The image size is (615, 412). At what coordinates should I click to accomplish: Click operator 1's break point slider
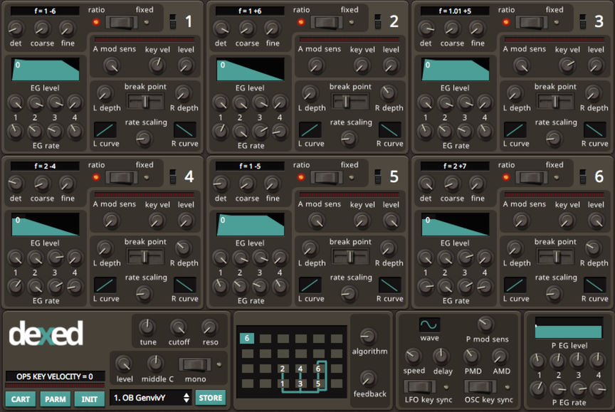[x=145, y=102]
